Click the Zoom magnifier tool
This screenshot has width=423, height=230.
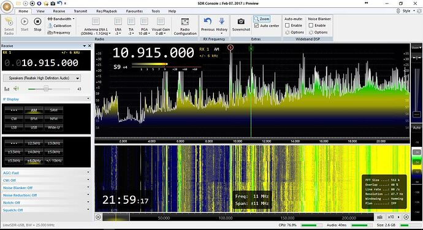point(261,19)
